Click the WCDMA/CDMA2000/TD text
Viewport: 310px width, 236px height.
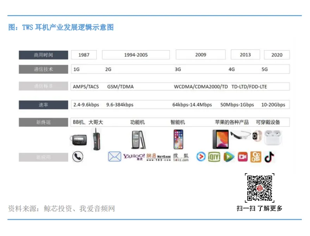tap(201, 86)
